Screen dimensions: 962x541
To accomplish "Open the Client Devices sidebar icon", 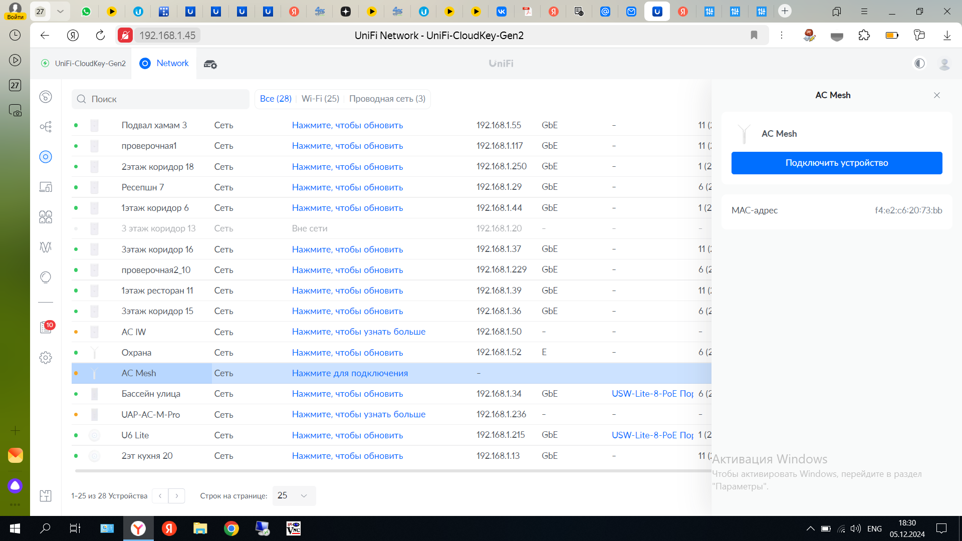I will (46, 187).
